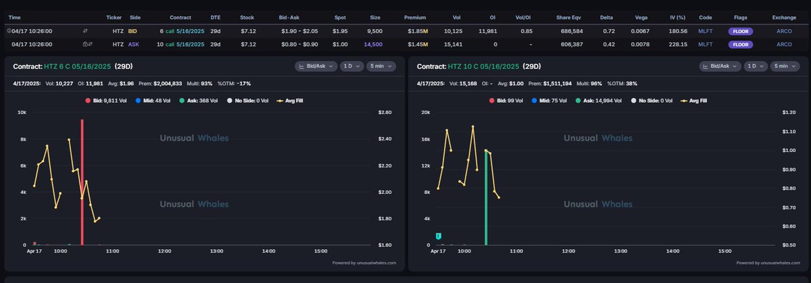811x283 pixels.
Task: Sort by the Time column header
Action: click(15, 17)
